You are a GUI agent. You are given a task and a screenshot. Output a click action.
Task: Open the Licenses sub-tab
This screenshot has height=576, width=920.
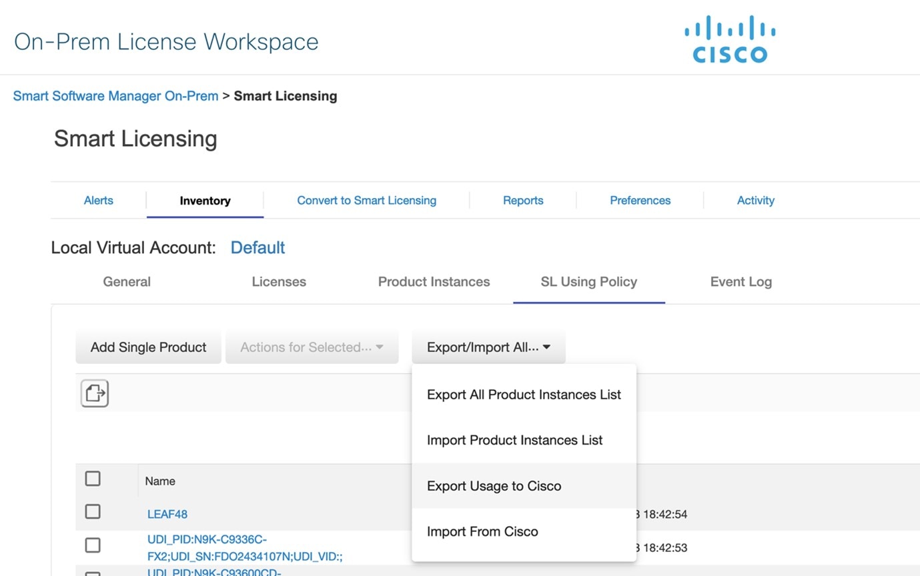(279, 281)
